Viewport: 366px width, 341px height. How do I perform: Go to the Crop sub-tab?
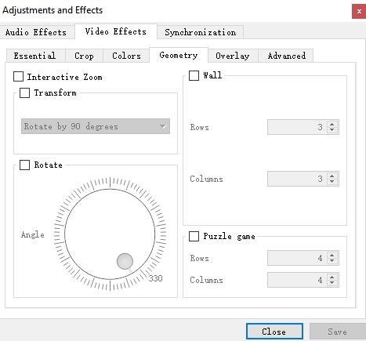[84, 56]
